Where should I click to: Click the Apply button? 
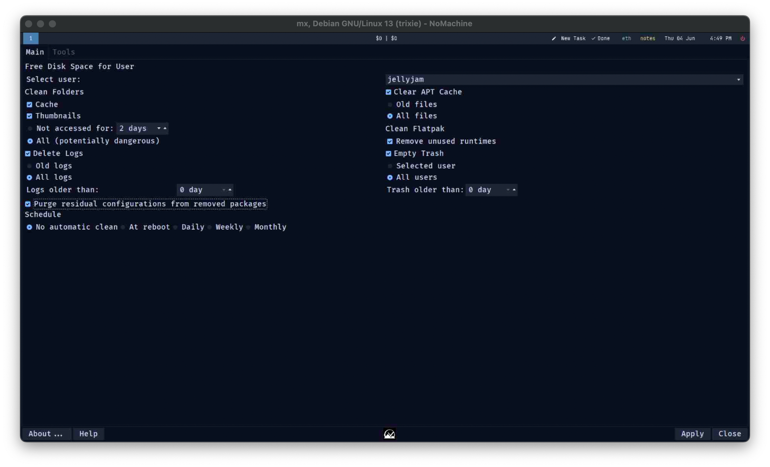tap(692, 434)
